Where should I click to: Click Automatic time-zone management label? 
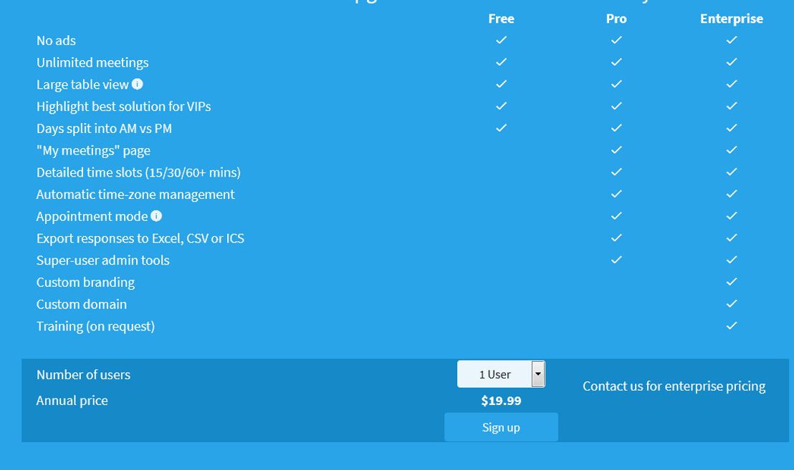point(135,195)
